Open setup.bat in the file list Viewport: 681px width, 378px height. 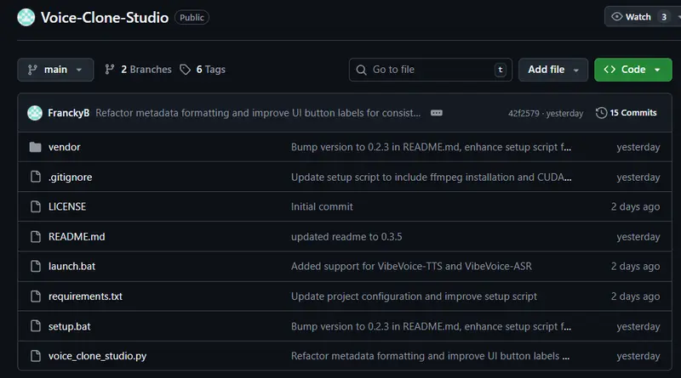click(x=70, y=326)
